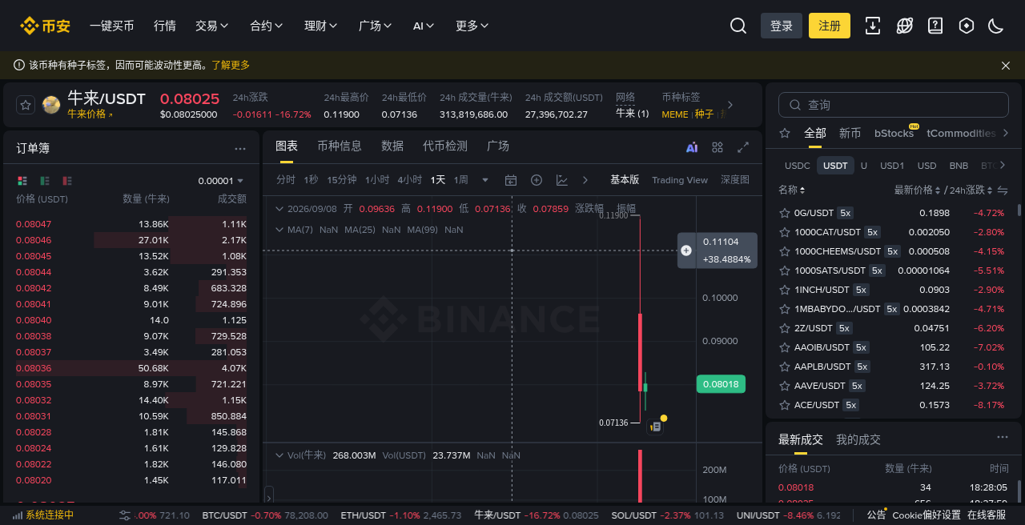The image size is (1025, 525).
Task: Select the bStocks market tab
Action: [x=894, y=133]
